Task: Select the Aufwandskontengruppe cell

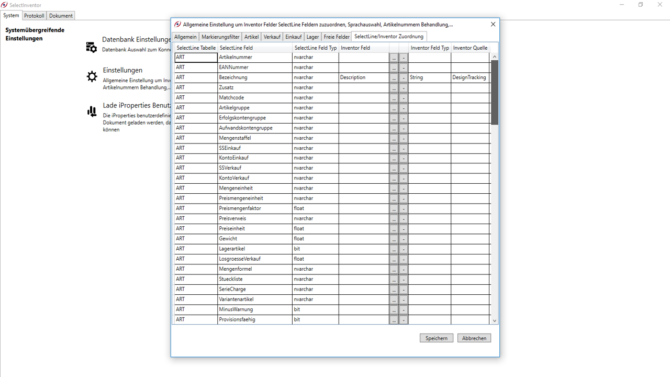Action: tap(255, 128)
